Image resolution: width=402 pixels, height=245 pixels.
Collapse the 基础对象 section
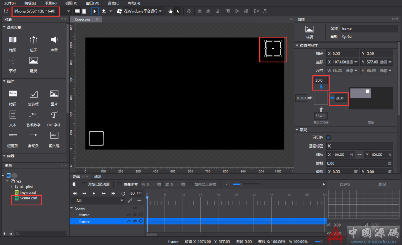4,27
